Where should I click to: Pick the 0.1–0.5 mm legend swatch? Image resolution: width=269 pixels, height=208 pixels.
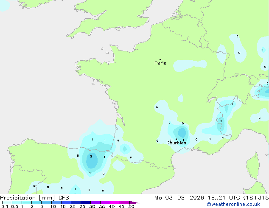(7, 202)
